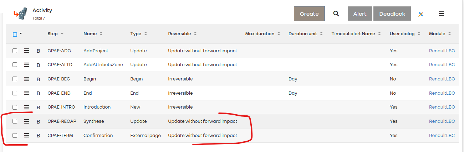
Task: Open row menu for CPAE-TERM Confirmation
Action: [26, 135]
